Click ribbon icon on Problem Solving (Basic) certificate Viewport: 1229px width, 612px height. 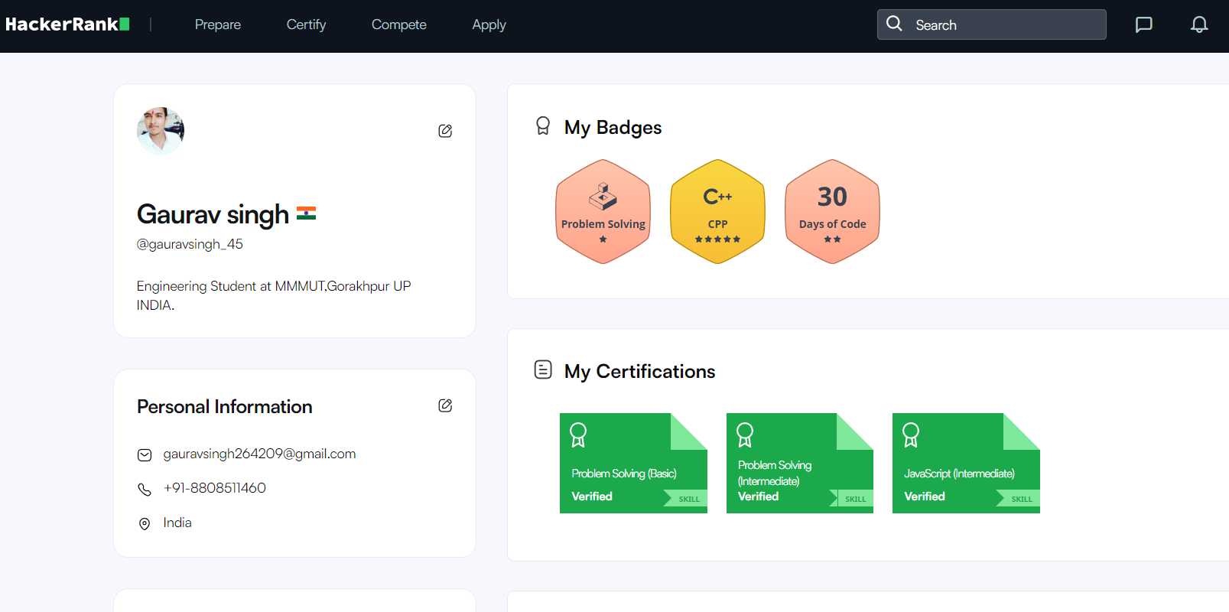578,435
